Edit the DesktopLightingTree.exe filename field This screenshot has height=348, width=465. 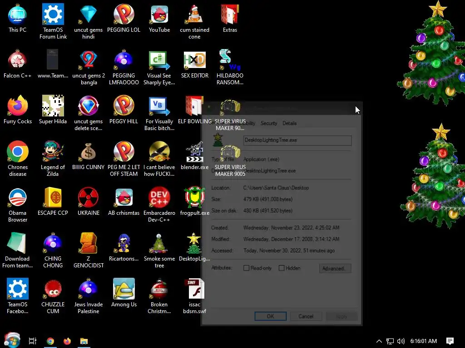pos(297,140)
